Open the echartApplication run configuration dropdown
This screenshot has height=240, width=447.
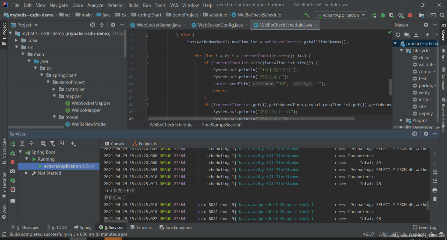tap(340, 15)
